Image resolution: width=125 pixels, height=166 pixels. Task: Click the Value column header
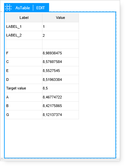[x=61, y=18]
